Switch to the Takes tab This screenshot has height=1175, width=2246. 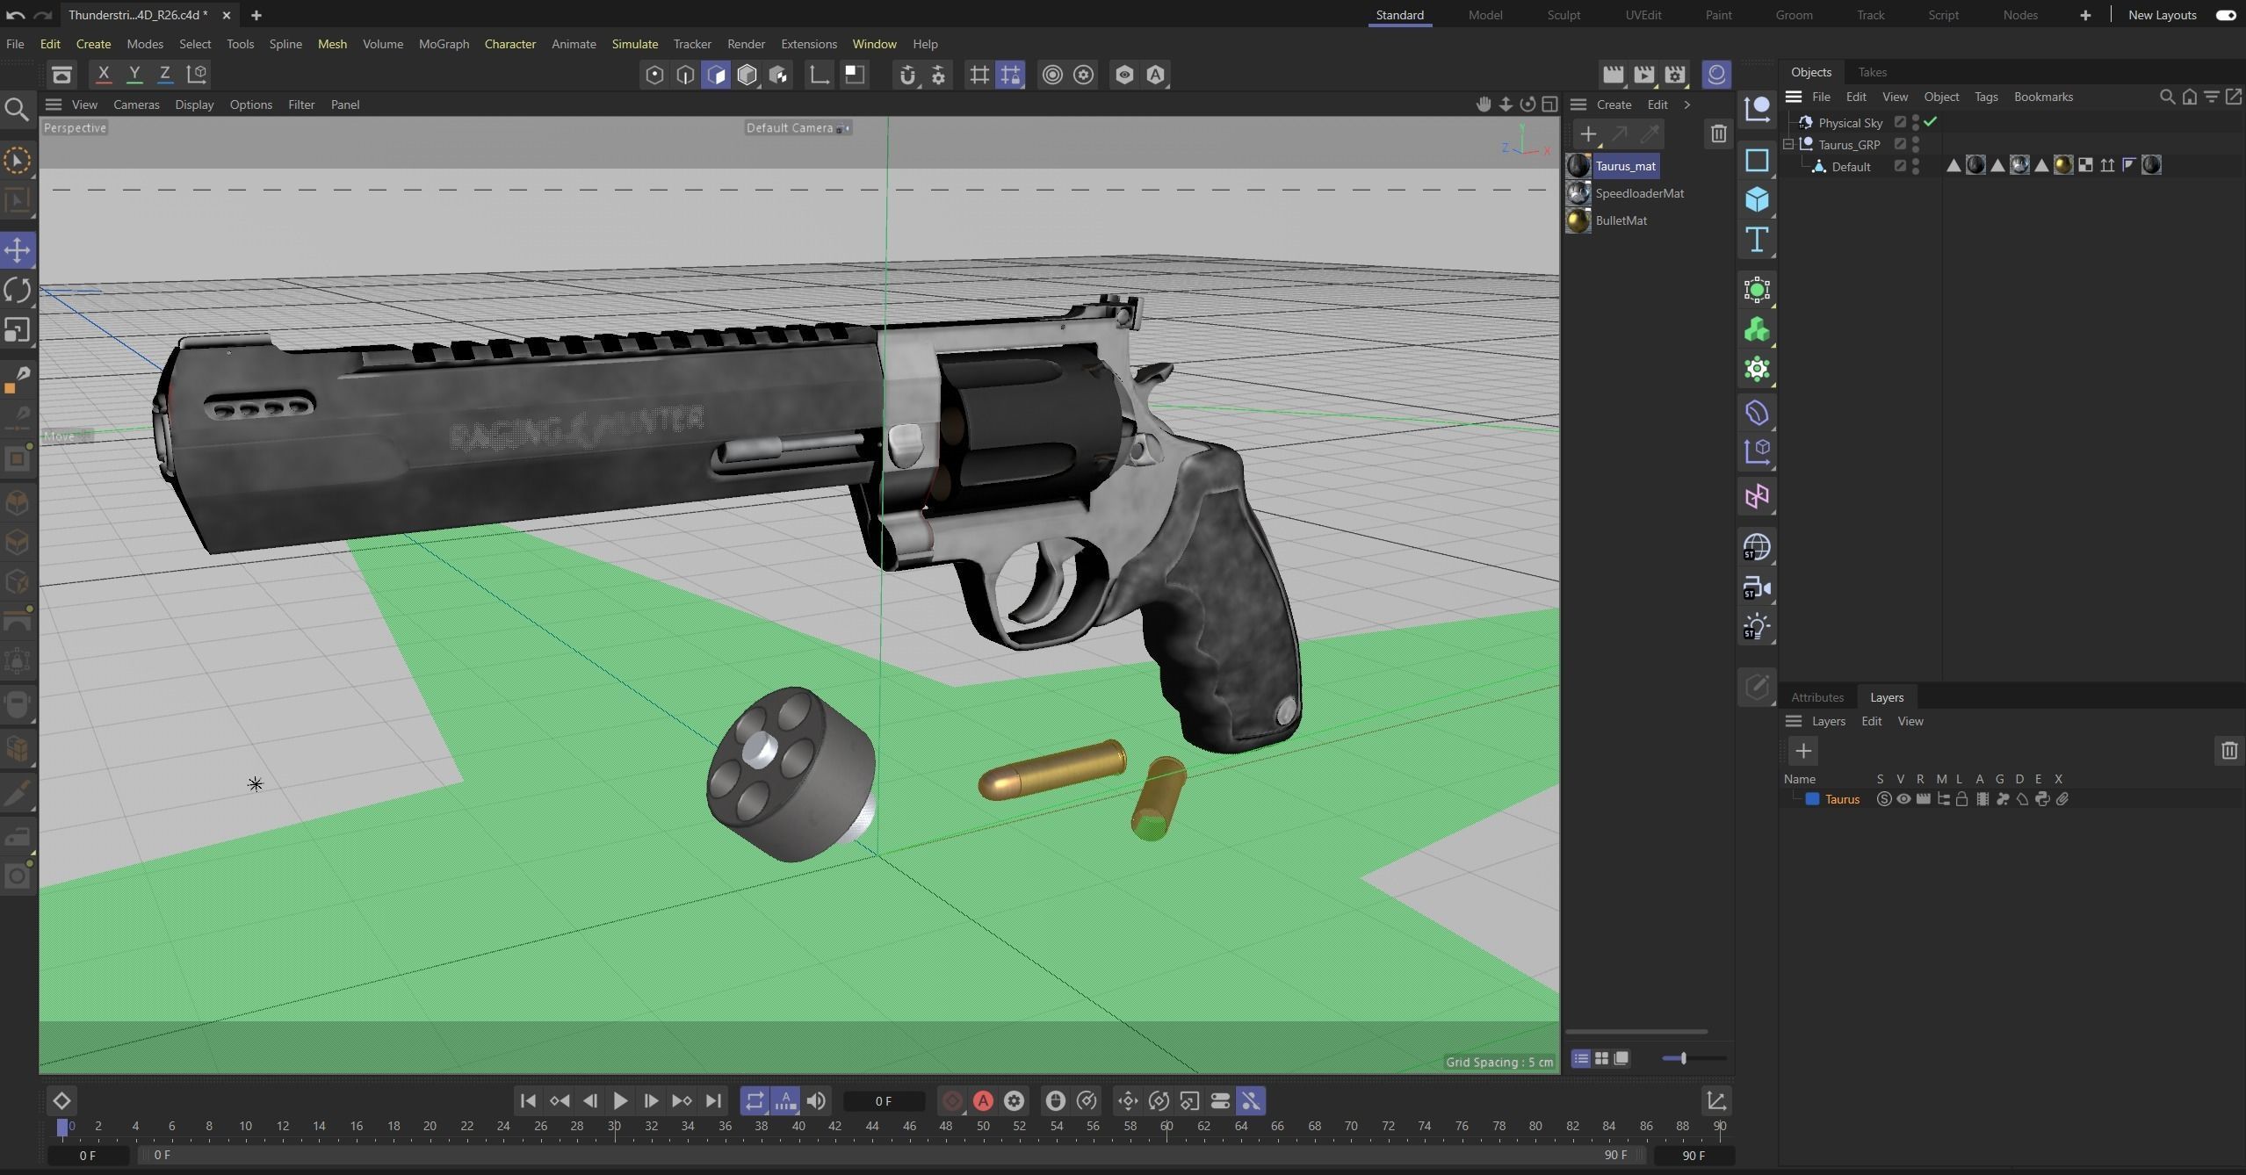tap(1872, 72)
